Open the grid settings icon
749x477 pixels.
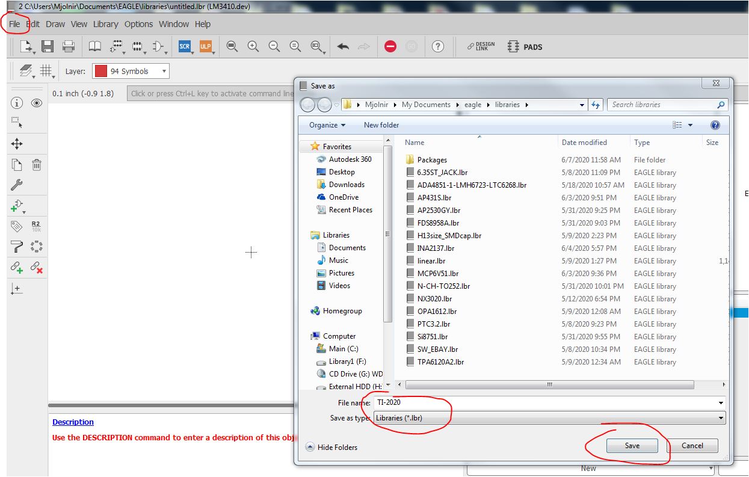click(x=47, y=71)
